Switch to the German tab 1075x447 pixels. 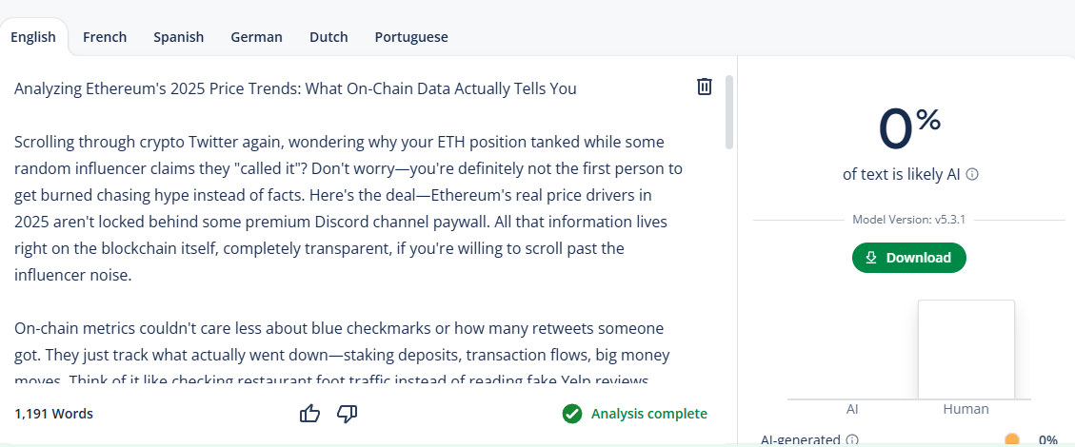(x=256, y=37)
